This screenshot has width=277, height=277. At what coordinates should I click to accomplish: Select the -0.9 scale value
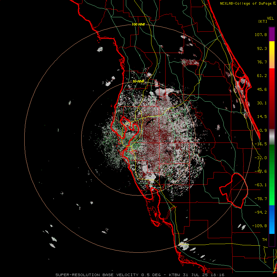(x=262, y=130)
